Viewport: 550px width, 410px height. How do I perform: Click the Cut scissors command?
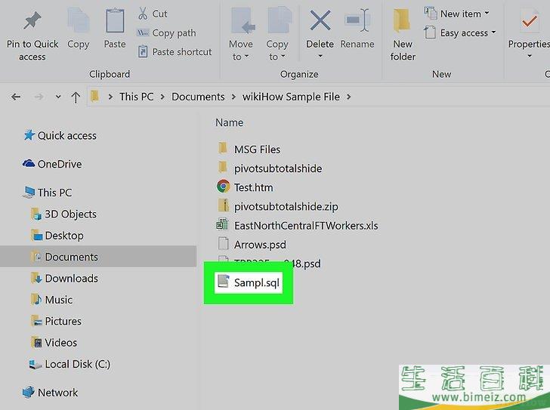(x=153, y=14)
